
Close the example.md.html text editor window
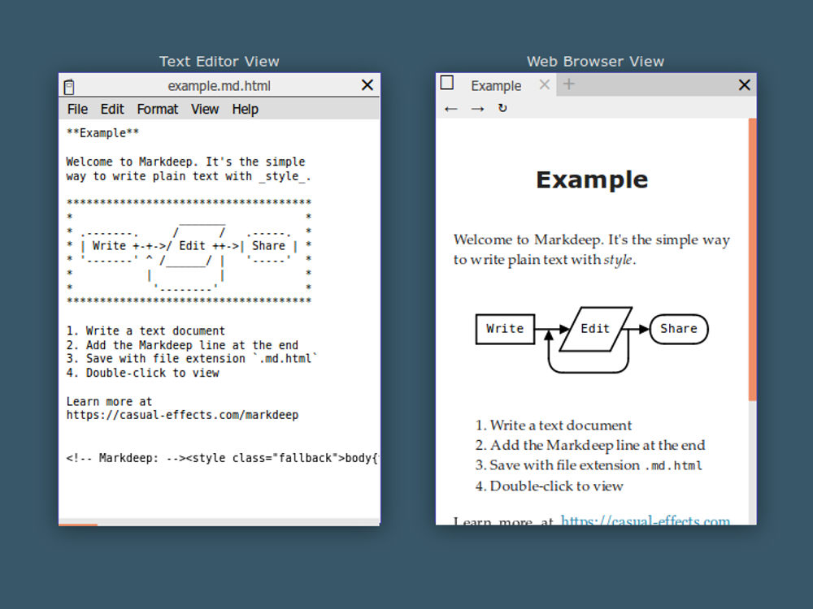tap(367, 85)
